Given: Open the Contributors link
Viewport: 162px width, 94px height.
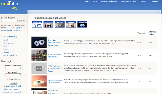Looking at the screenshot, I should 8,43.
